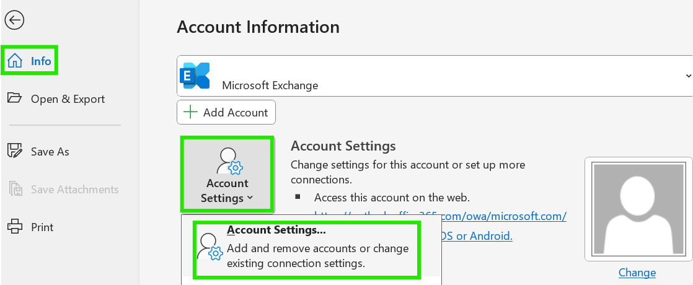Image resolution: width=693 pixels, height=285 pixels.
Task: Click the Open & Export folder icon
Action: [15, 98]
